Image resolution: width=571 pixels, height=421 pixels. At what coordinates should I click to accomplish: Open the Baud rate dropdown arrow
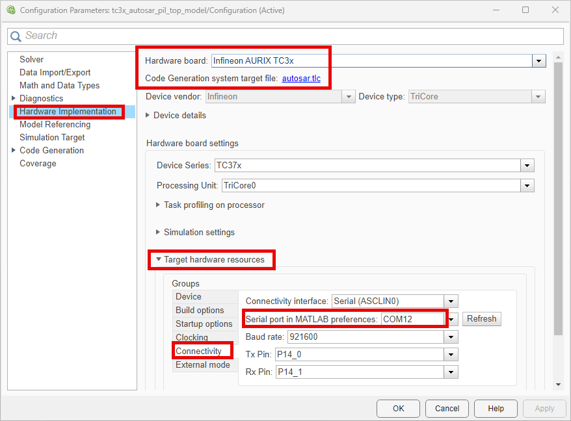point(451,337)
